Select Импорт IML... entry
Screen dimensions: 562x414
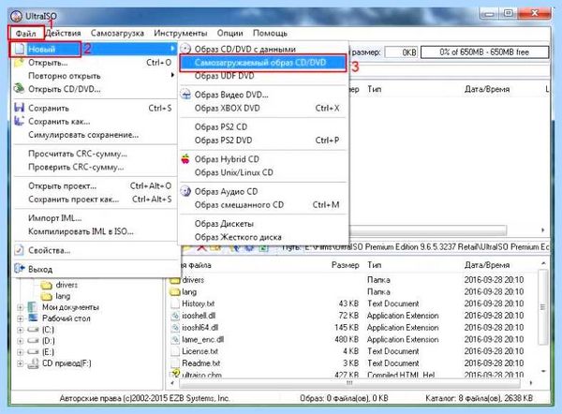click(95, 218)
